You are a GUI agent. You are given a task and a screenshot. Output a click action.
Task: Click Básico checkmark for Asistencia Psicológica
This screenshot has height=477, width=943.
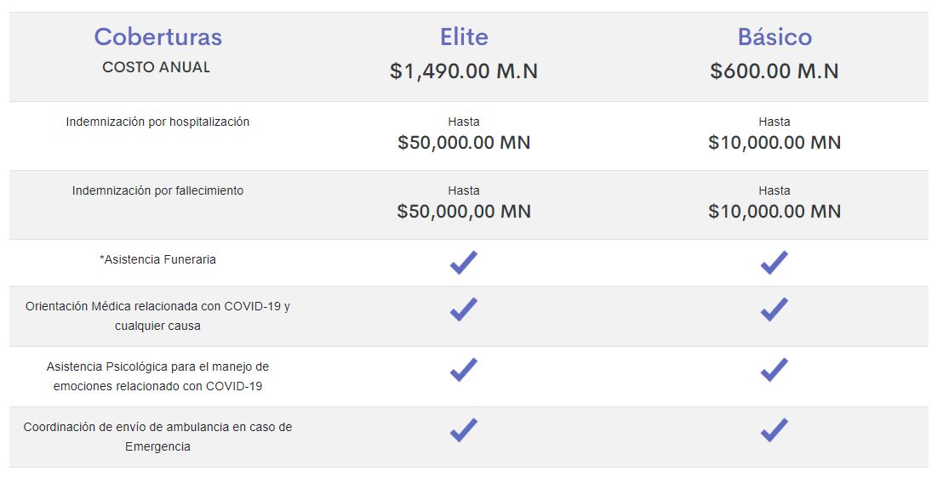pos(774,370)
